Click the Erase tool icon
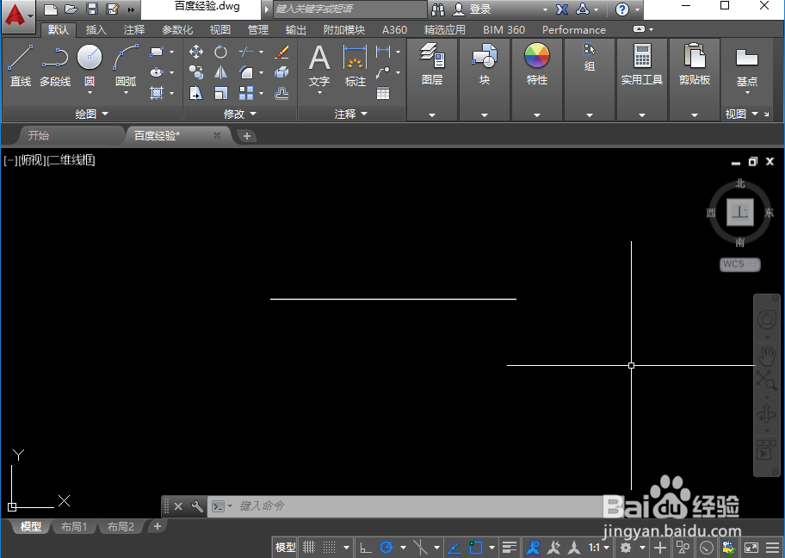This screenshot has height=558, width=785. point(281,52)
